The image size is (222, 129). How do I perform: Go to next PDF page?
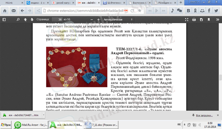pos(32,20)
